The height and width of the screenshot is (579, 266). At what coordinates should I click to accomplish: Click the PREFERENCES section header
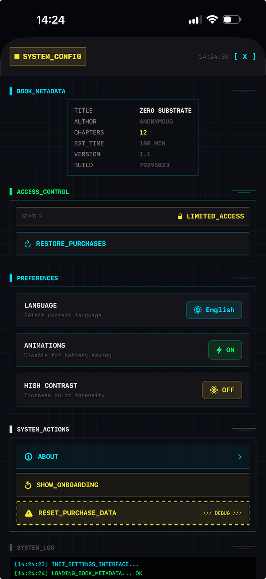click(37, 278)
